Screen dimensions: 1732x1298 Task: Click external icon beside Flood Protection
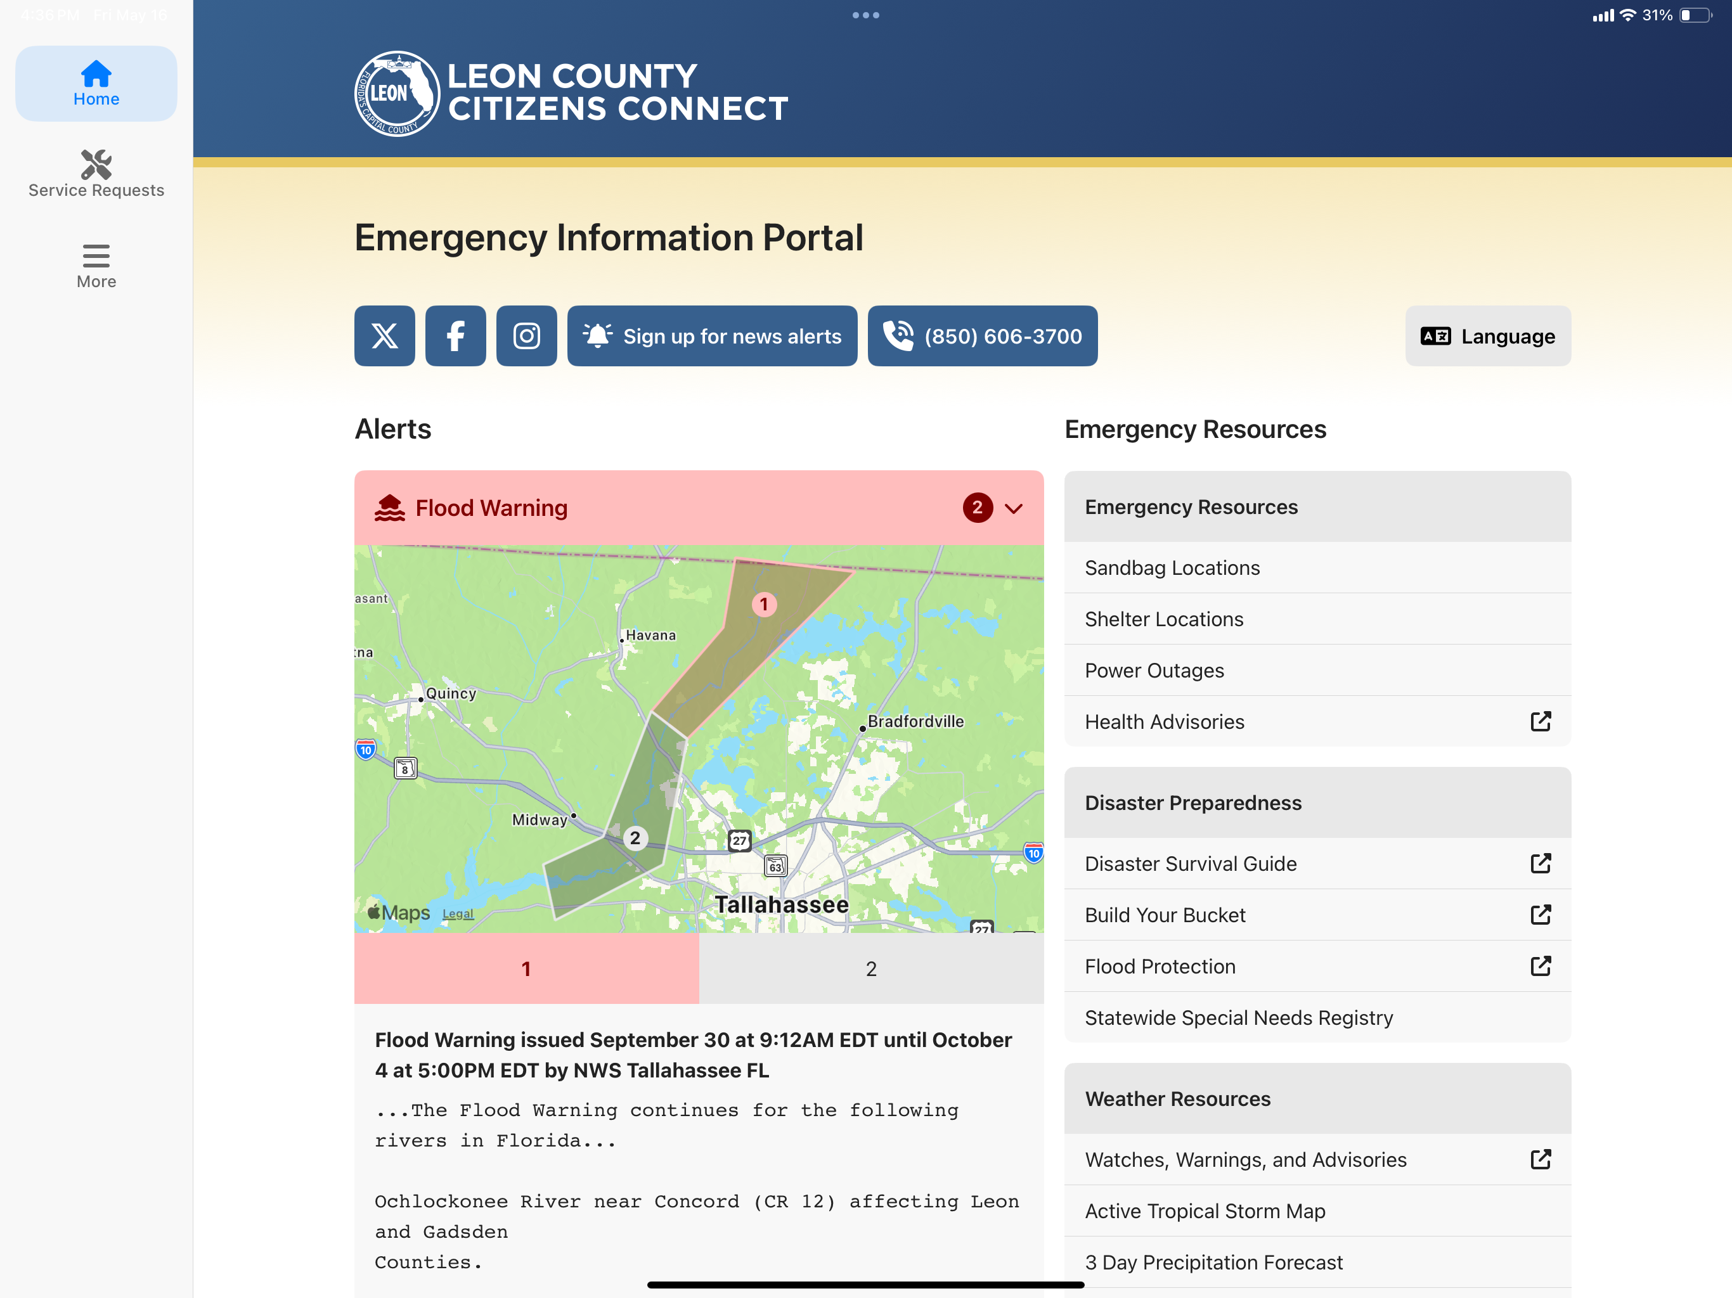click(1540, 965)
